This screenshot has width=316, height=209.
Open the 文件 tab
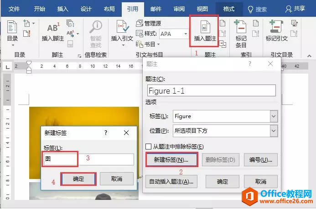pyautogui.click(x=14, y=9)
